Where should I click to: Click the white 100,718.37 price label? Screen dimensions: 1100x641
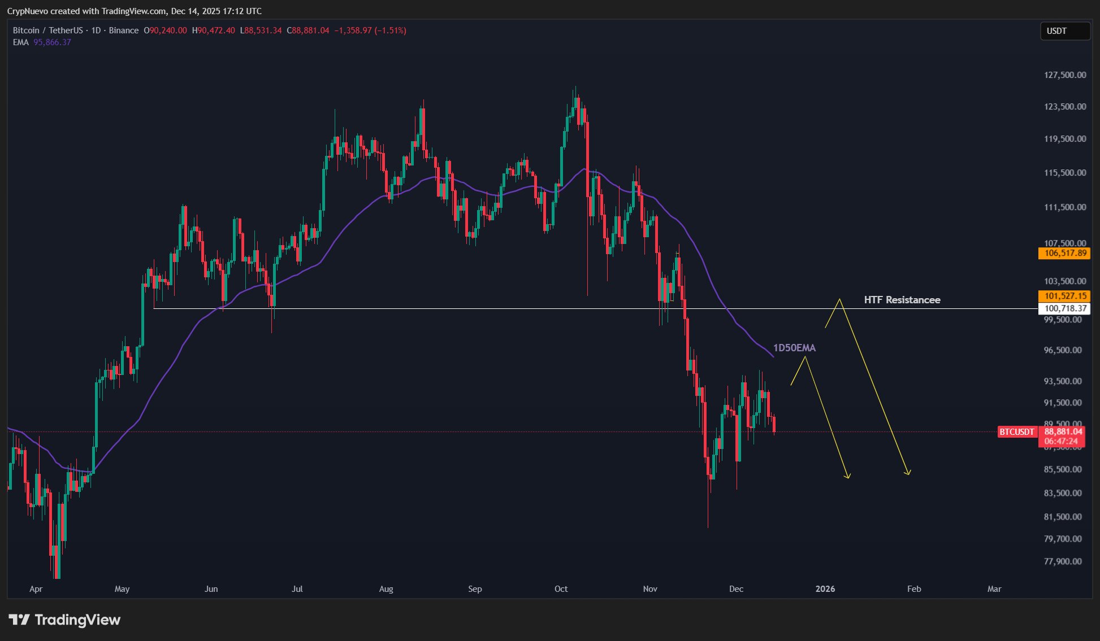pos(1066,308)
